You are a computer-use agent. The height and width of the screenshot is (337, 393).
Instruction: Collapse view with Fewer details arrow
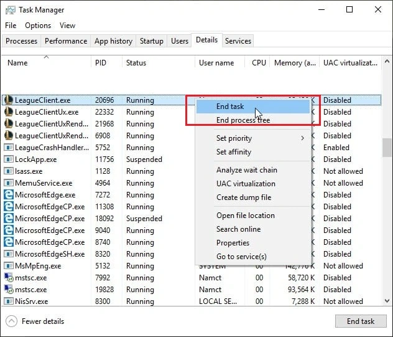click(x=11, y=321)
